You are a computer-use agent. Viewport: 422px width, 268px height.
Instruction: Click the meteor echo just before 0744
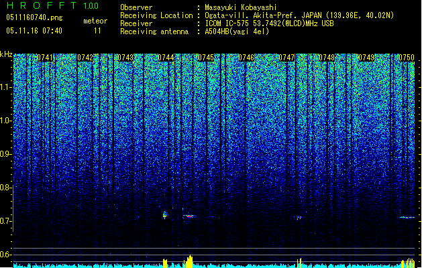165,215
